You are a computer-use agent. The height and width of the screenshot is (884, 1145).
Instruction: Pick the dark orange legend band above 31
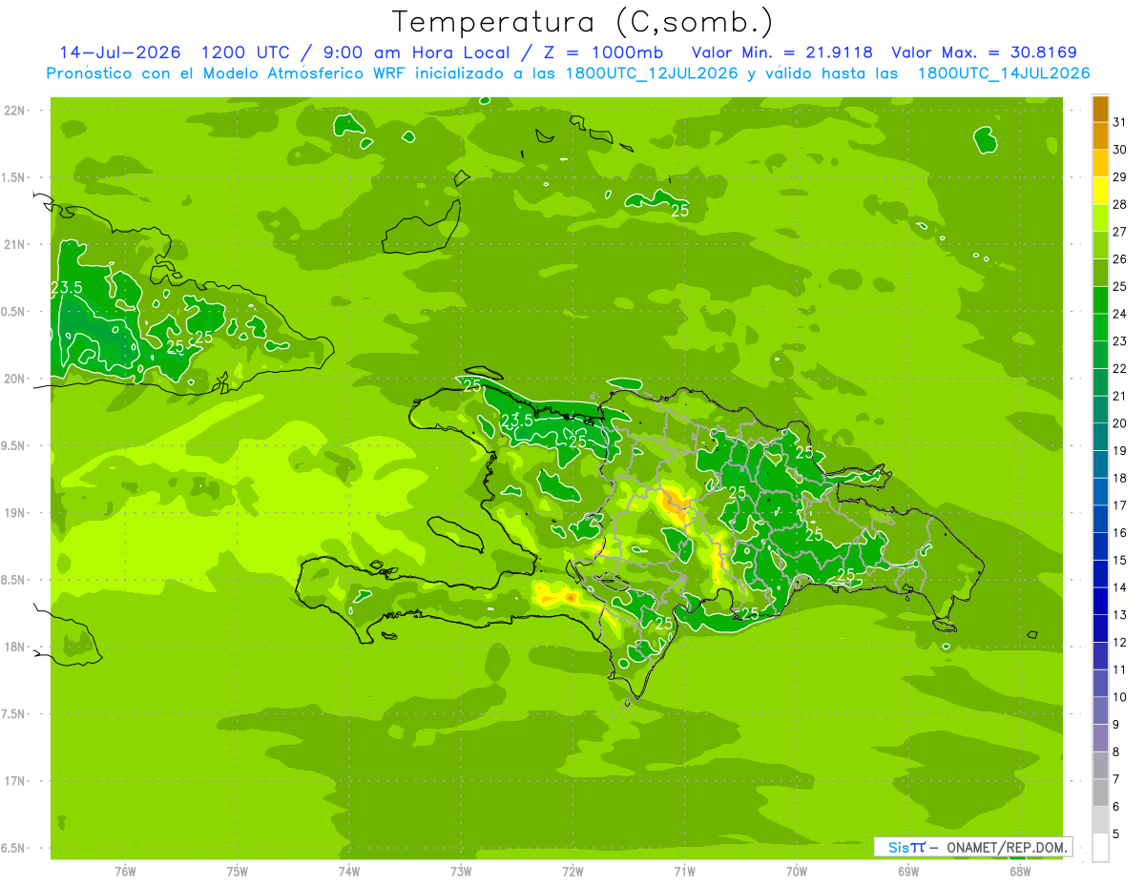(x=1100, y=109)
